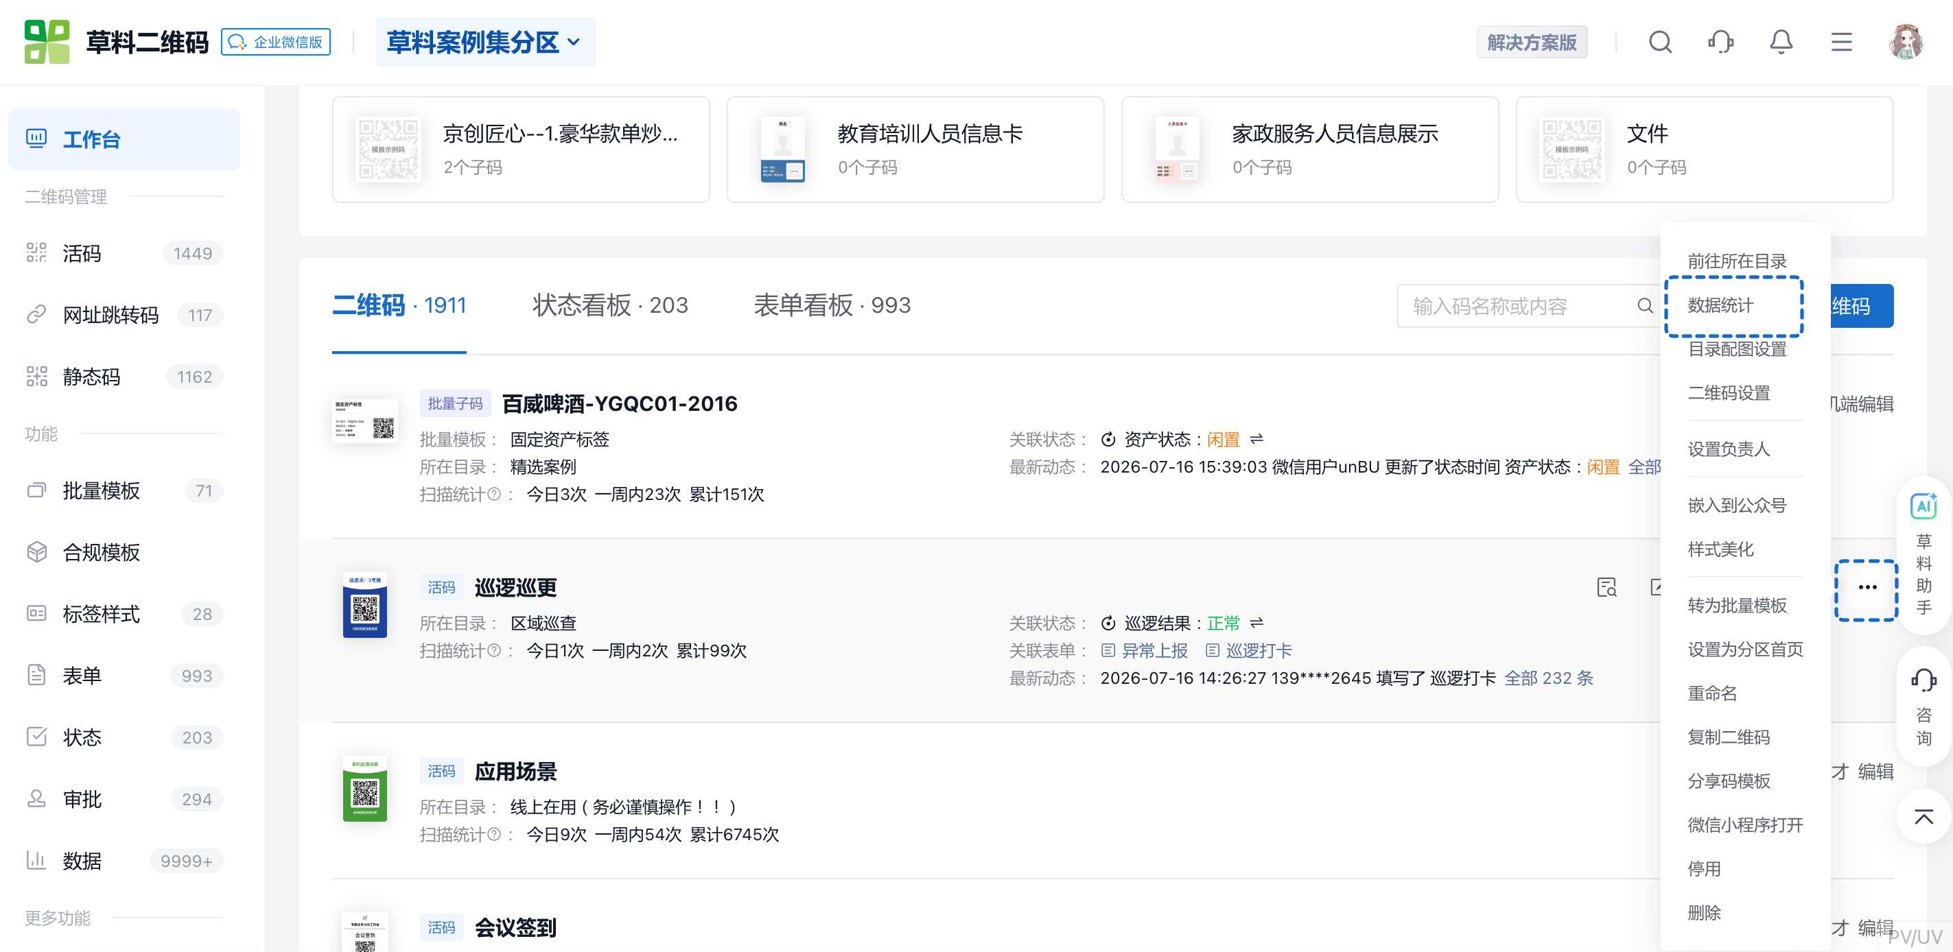This screenshot has height=952, width=1953.
Task: Open the 京创匠心 template card
Action: click(521, 150)
